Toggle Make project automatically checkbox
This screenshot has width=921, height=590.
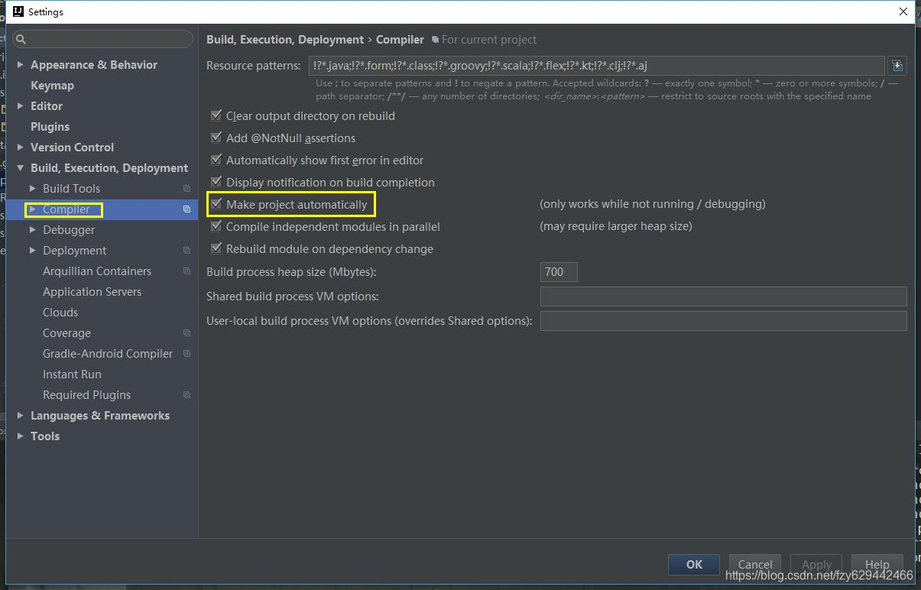[216, 205]
